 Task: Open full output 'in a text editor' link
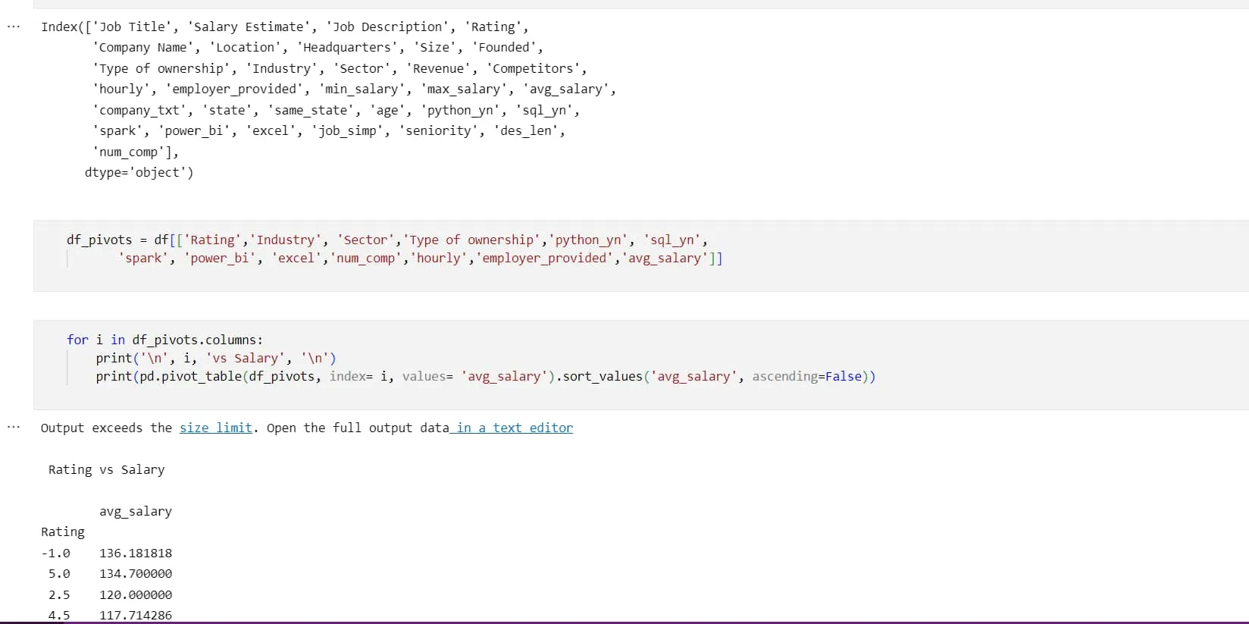click(514, 428)
